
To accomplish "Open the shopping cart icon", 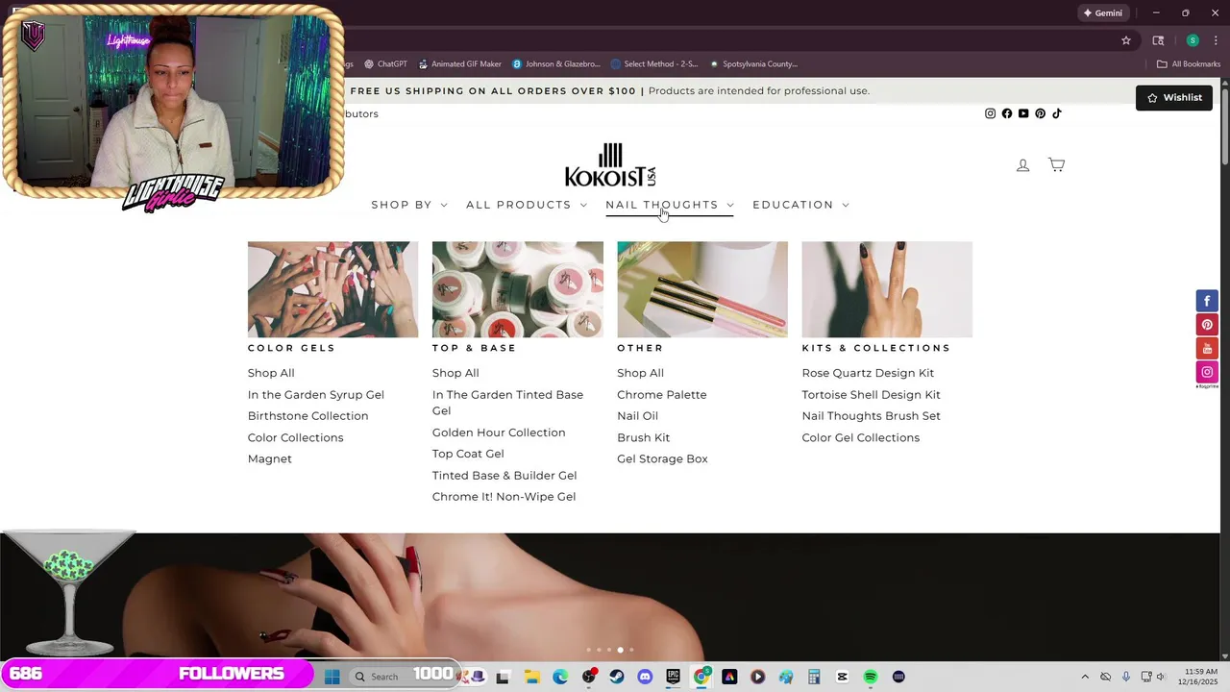I will pos(1056,164).
